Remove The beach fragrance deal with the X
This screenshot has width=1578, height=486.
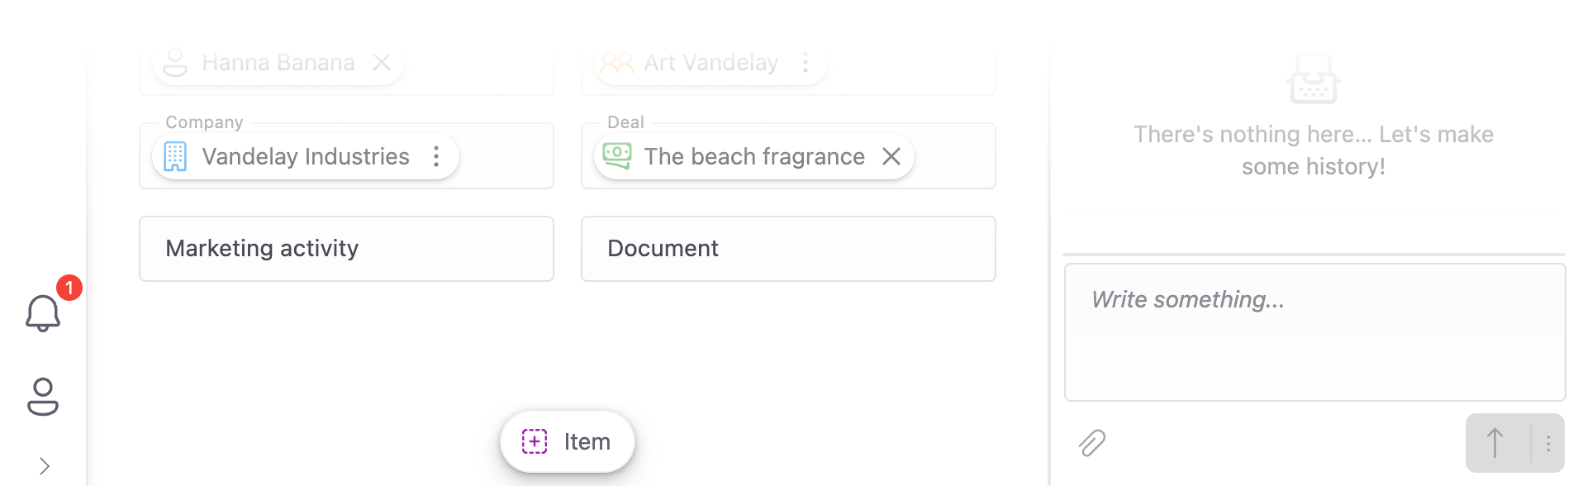click(891, 155)
